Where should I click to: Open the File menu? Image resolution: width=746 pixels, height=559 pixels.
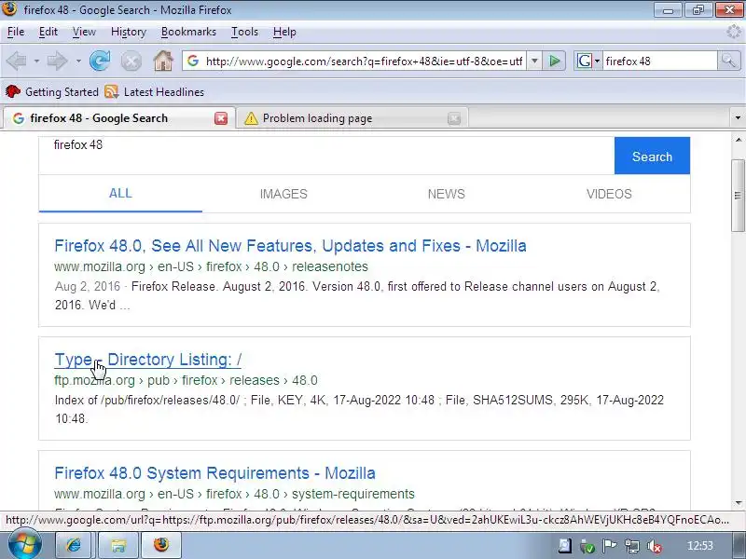point(16,32)
